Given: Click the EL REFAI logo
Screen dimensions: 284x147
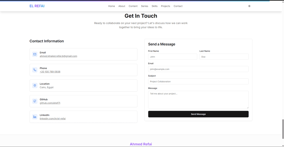Looking at the screenshot, I should coord(37,6).
